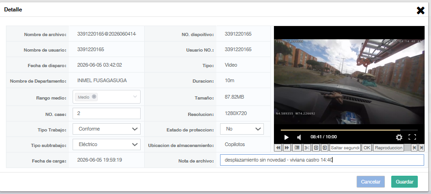Click the fast-forward double-arrow button

287,148
